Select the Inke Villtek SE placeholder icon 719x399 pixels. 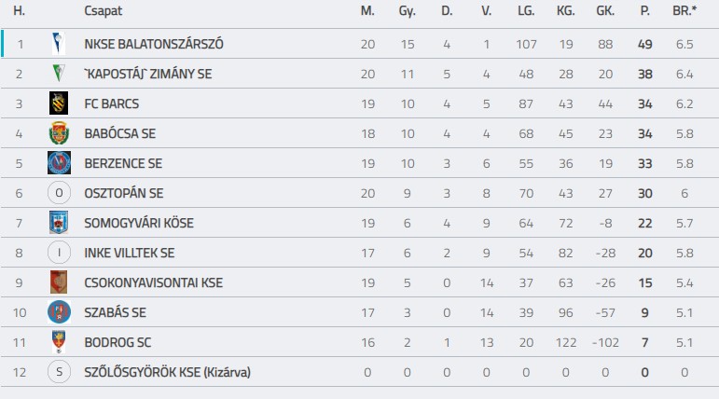[59, 253]
